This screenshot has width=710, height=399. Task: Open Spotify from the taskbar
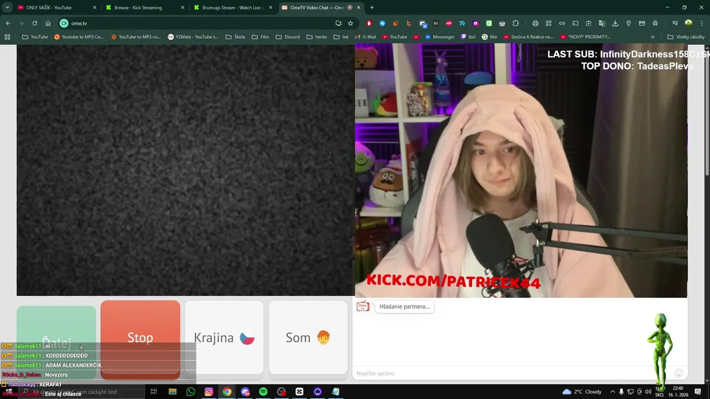[263, 392]
